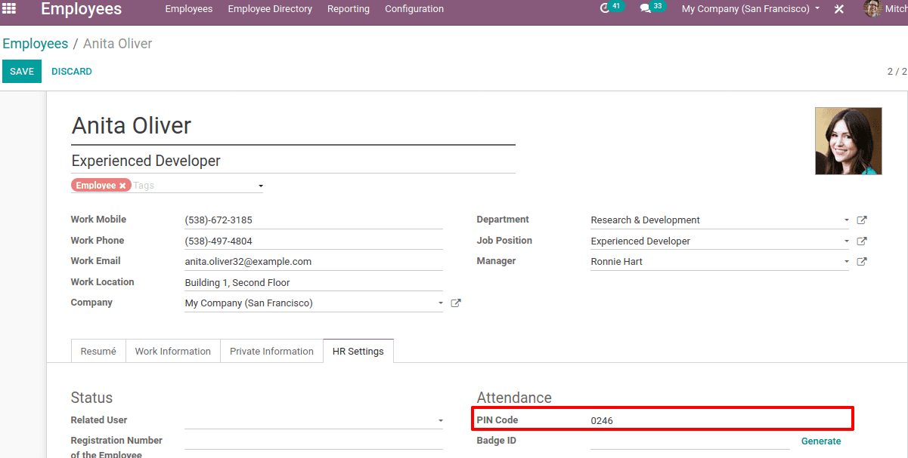The width and height of the screenshot is (908, 458).
Task: Open the apps grid menu icon
Action: click(9, 8)
